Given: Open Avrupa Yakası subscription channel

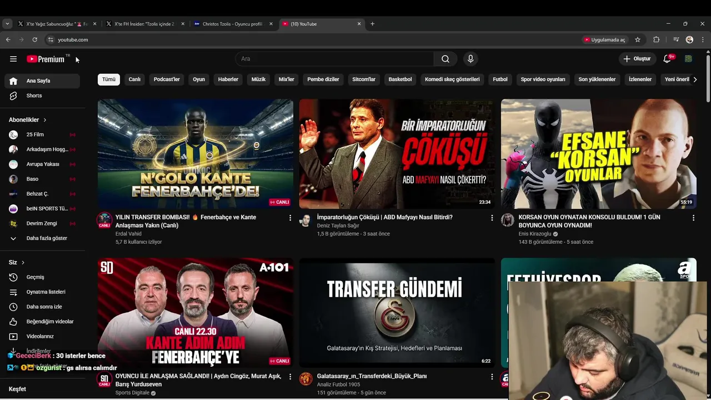Looking at the screenshot, I should [x=42, y=164].
